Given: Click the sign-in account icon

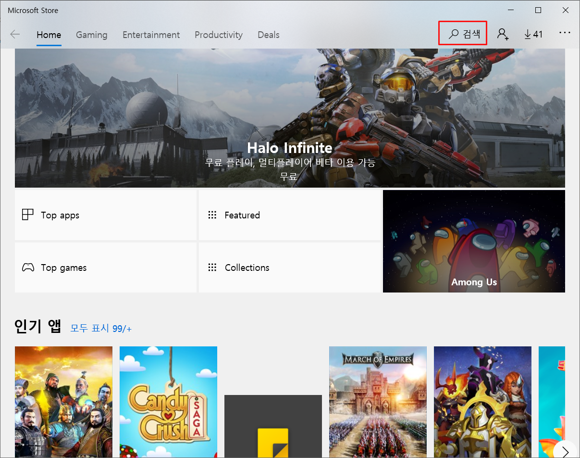Looking at the screenshot, I should 503,34.
